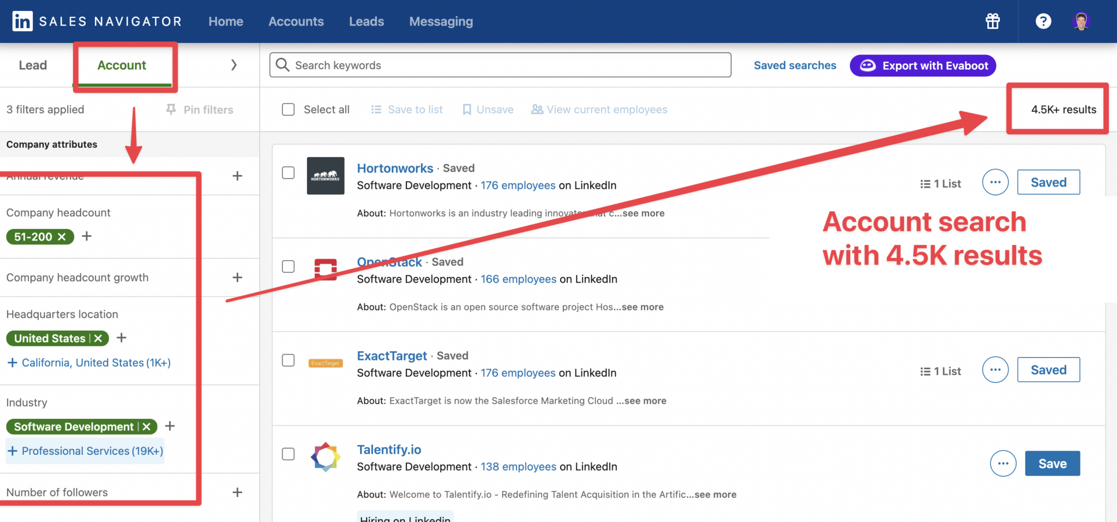The width and height of the screenshot is (1117, 522).
Task: Click the Search keywords input field
Action: (x=500, y=65)
